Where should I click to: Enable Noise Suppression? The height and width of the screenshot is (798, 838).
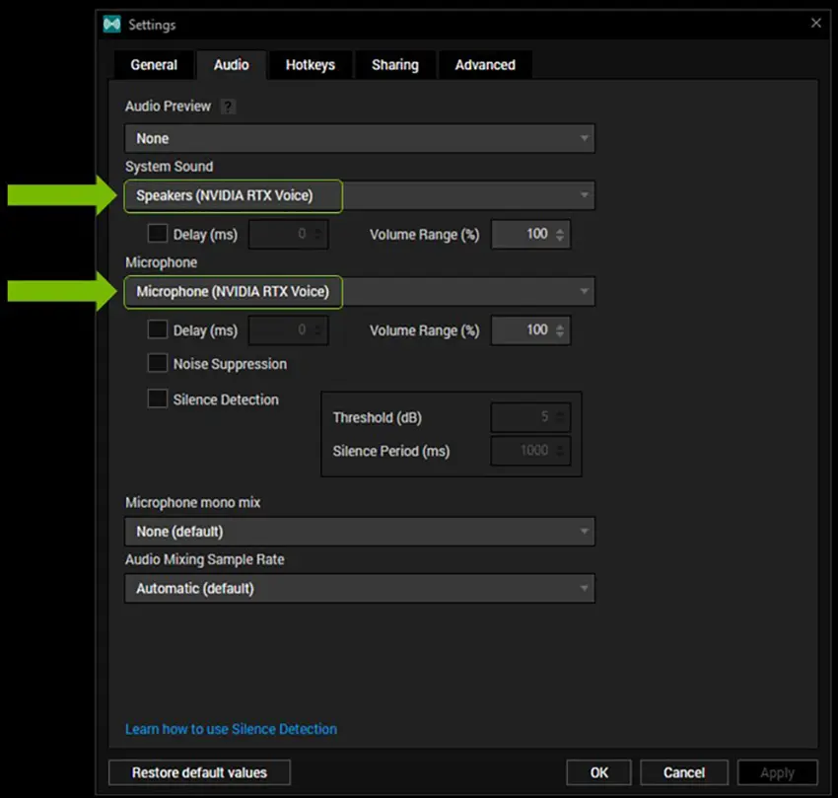click(157, 363)
